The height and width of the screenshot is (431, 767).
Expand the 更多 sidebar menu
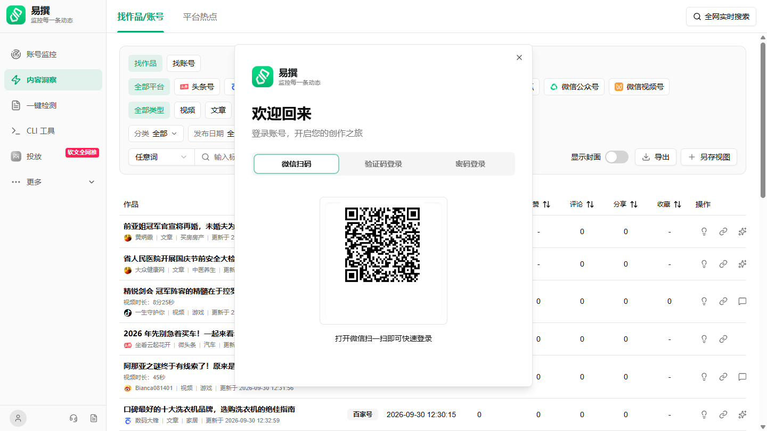pyautogui.click(x=53, y=182)
